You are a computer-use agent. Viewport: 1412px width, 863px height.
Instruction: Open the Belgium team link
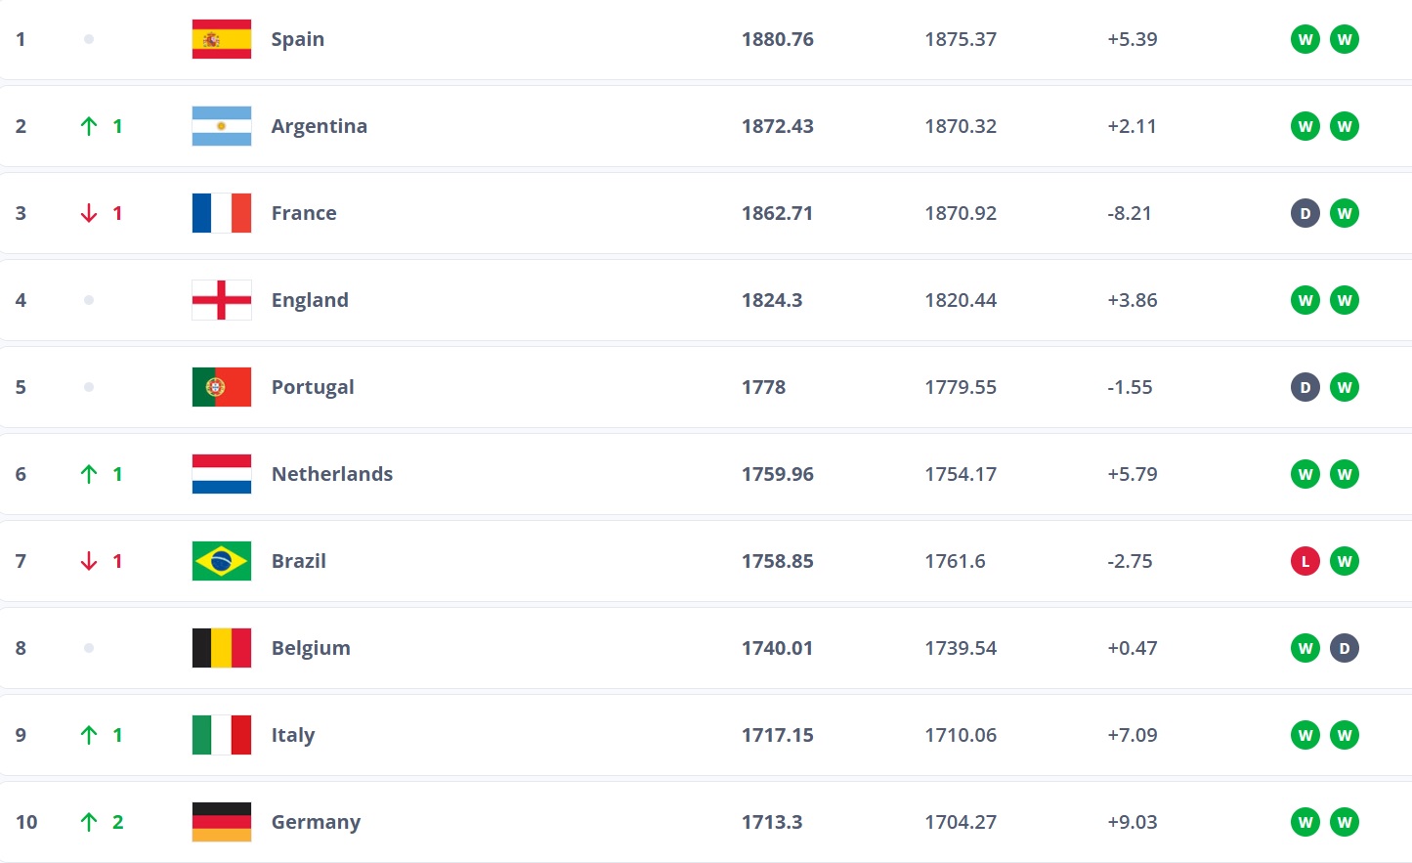(x=311, y=648)
